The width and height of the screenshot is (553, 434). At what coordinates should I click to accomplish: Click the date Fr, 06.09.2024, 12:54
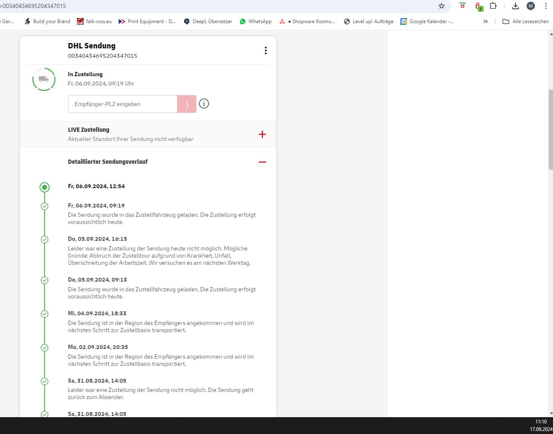point(96,186)
